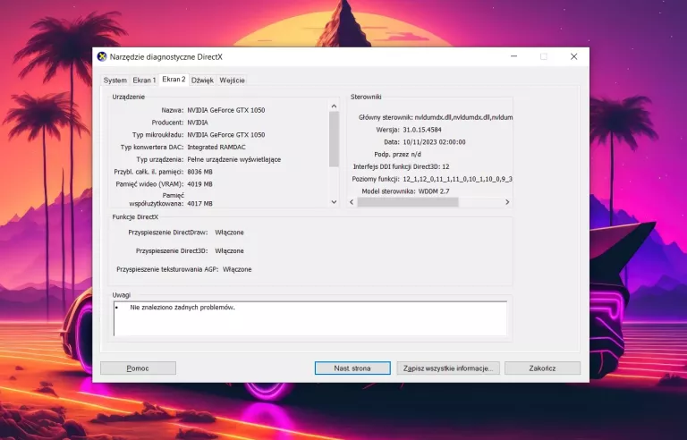Switch to the System tab
Screen dimensions: 687x440
point(114,80)
